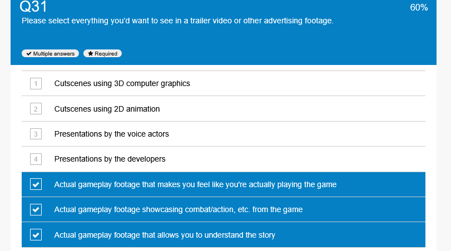Uncheck the 'understand the story' checkbox

(36, 235)
